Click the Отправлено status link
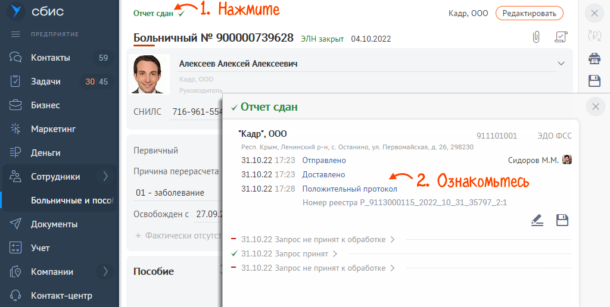Image resolution: width=610 pixels, height=307 pixels. pos(324,160)
